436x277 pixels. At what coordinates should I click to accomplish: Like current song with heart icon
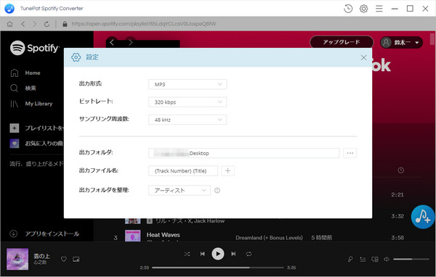(64, 260)
